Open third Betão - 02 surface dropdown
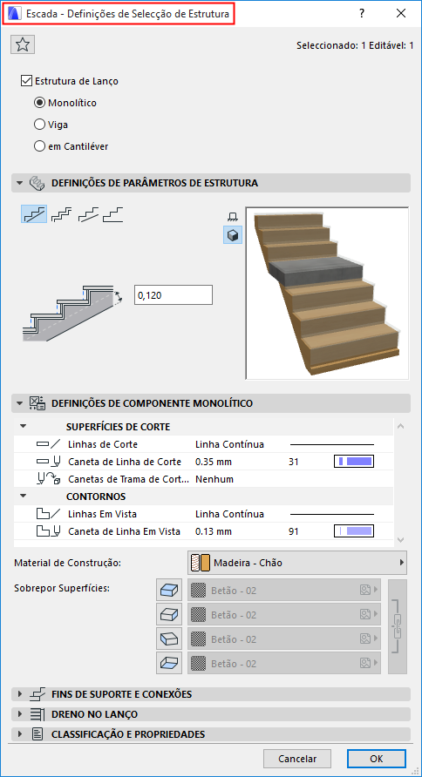 pyautogui.click(x=284, y=638)
